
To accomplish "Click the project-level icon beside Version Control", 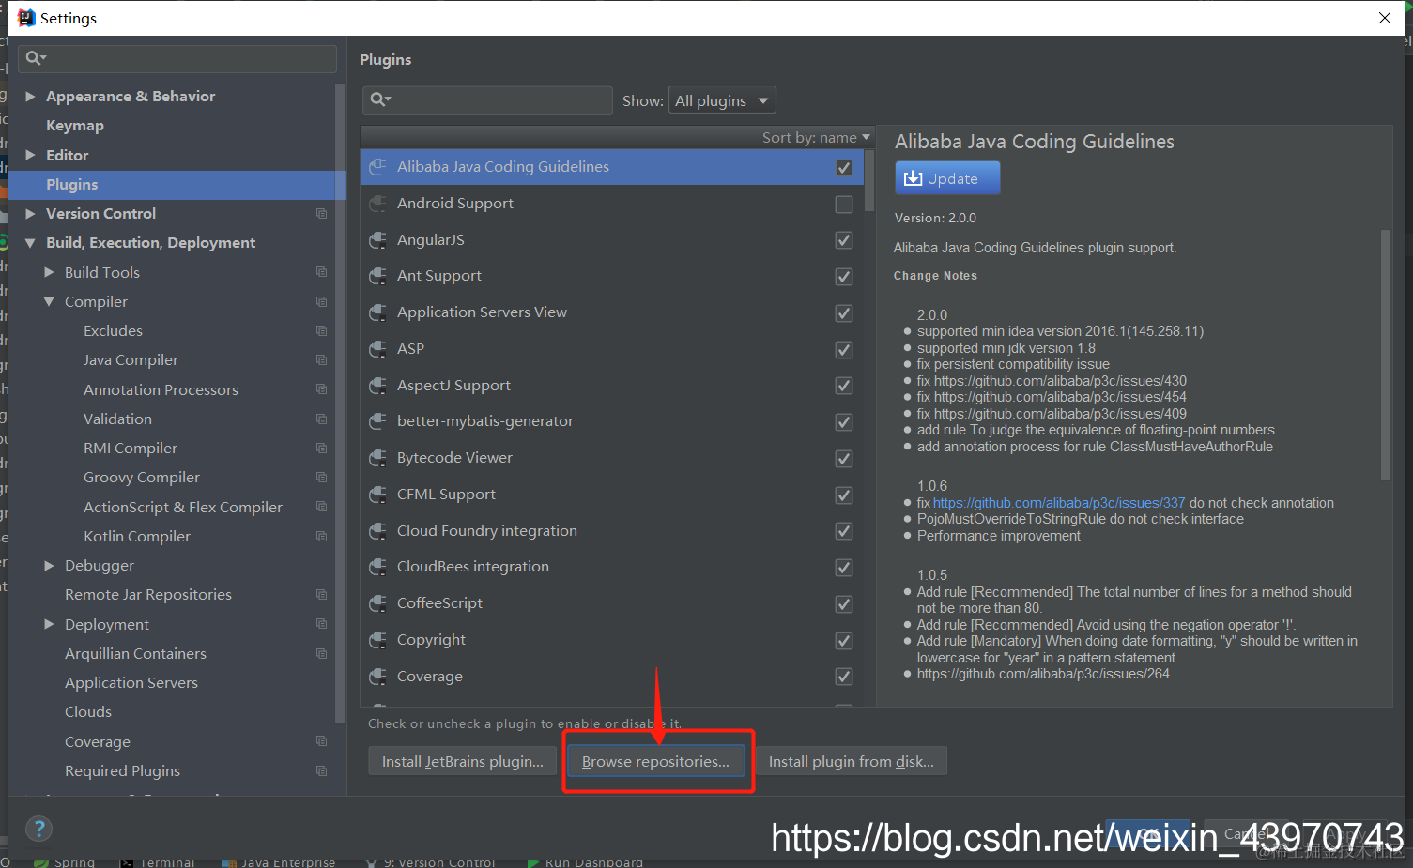I will [x=321, y=214].
